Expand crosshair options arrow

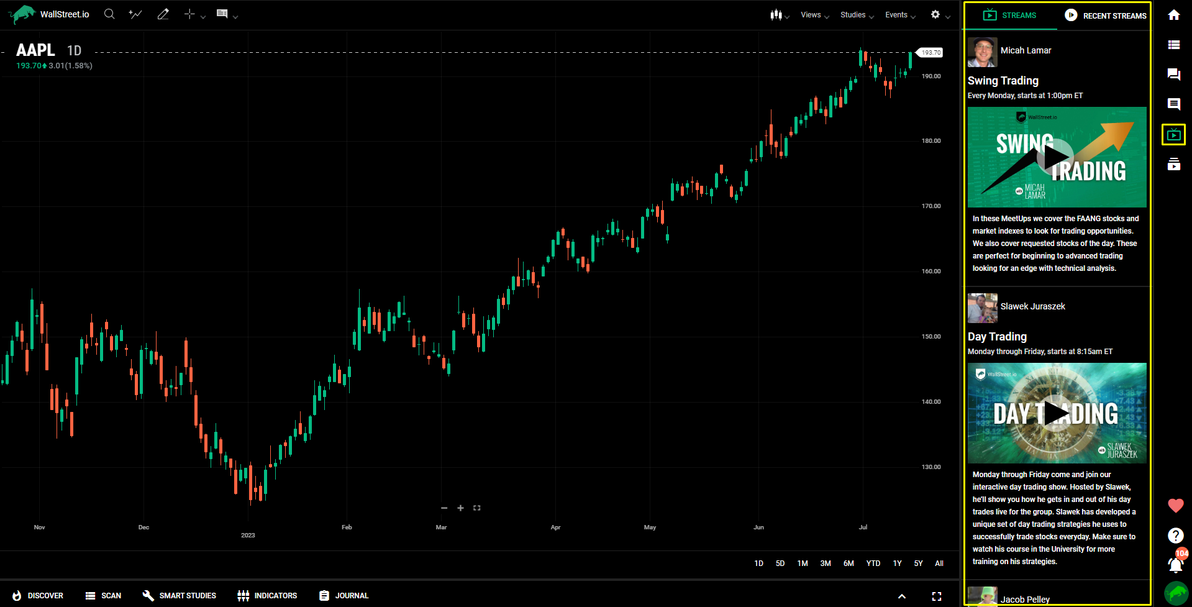click(x=203, y=17)
